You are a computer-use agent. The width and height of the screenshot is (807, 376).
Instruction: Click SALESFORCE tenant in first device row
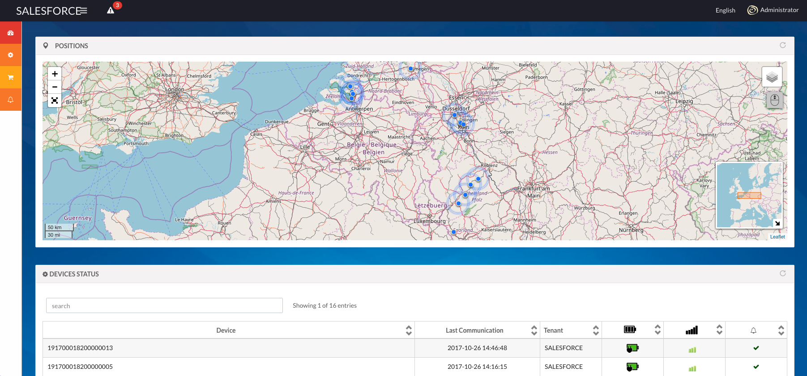(564, 348)
